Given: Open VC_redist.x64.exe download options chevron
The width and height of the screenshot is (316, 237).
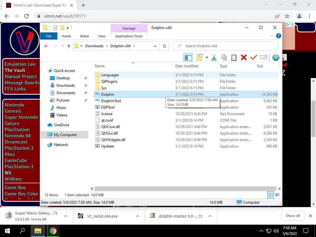Looking at the screenshot, I should (138, 216).
